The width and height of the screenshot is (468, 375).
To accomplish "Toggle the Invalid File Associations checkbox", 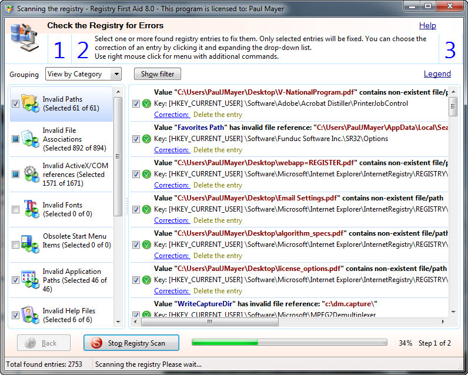I will 15,139.
